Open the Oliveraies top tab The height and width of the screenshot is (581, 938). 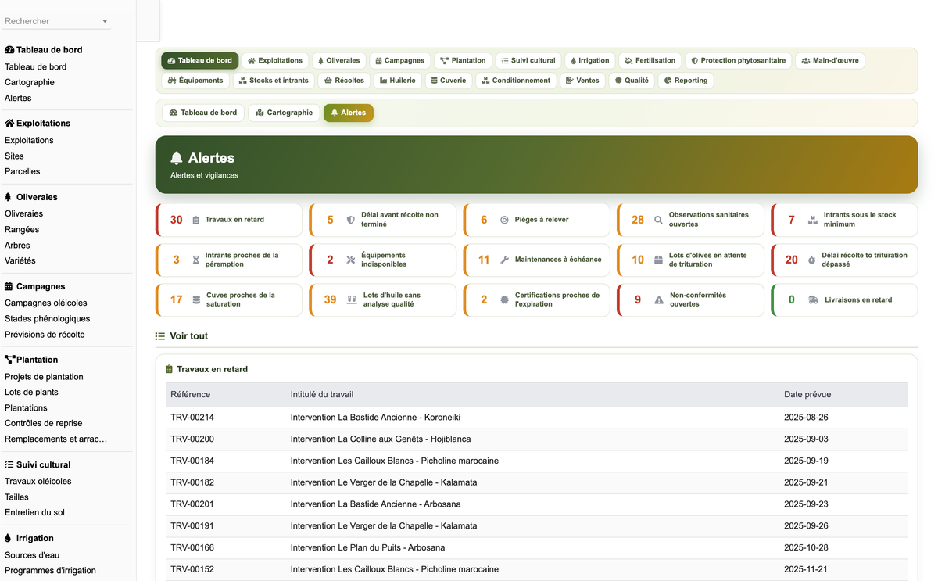tap(338, 60)
